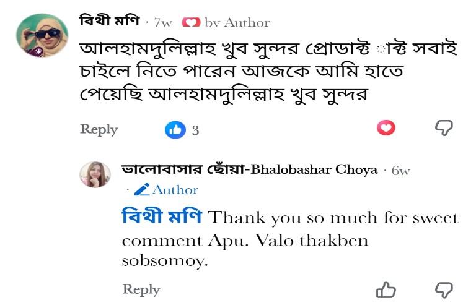Select the 'Thank you so much' reply text
Image resolution: width=476 pixels, height=308 pixels.
[x=290, y=239]
